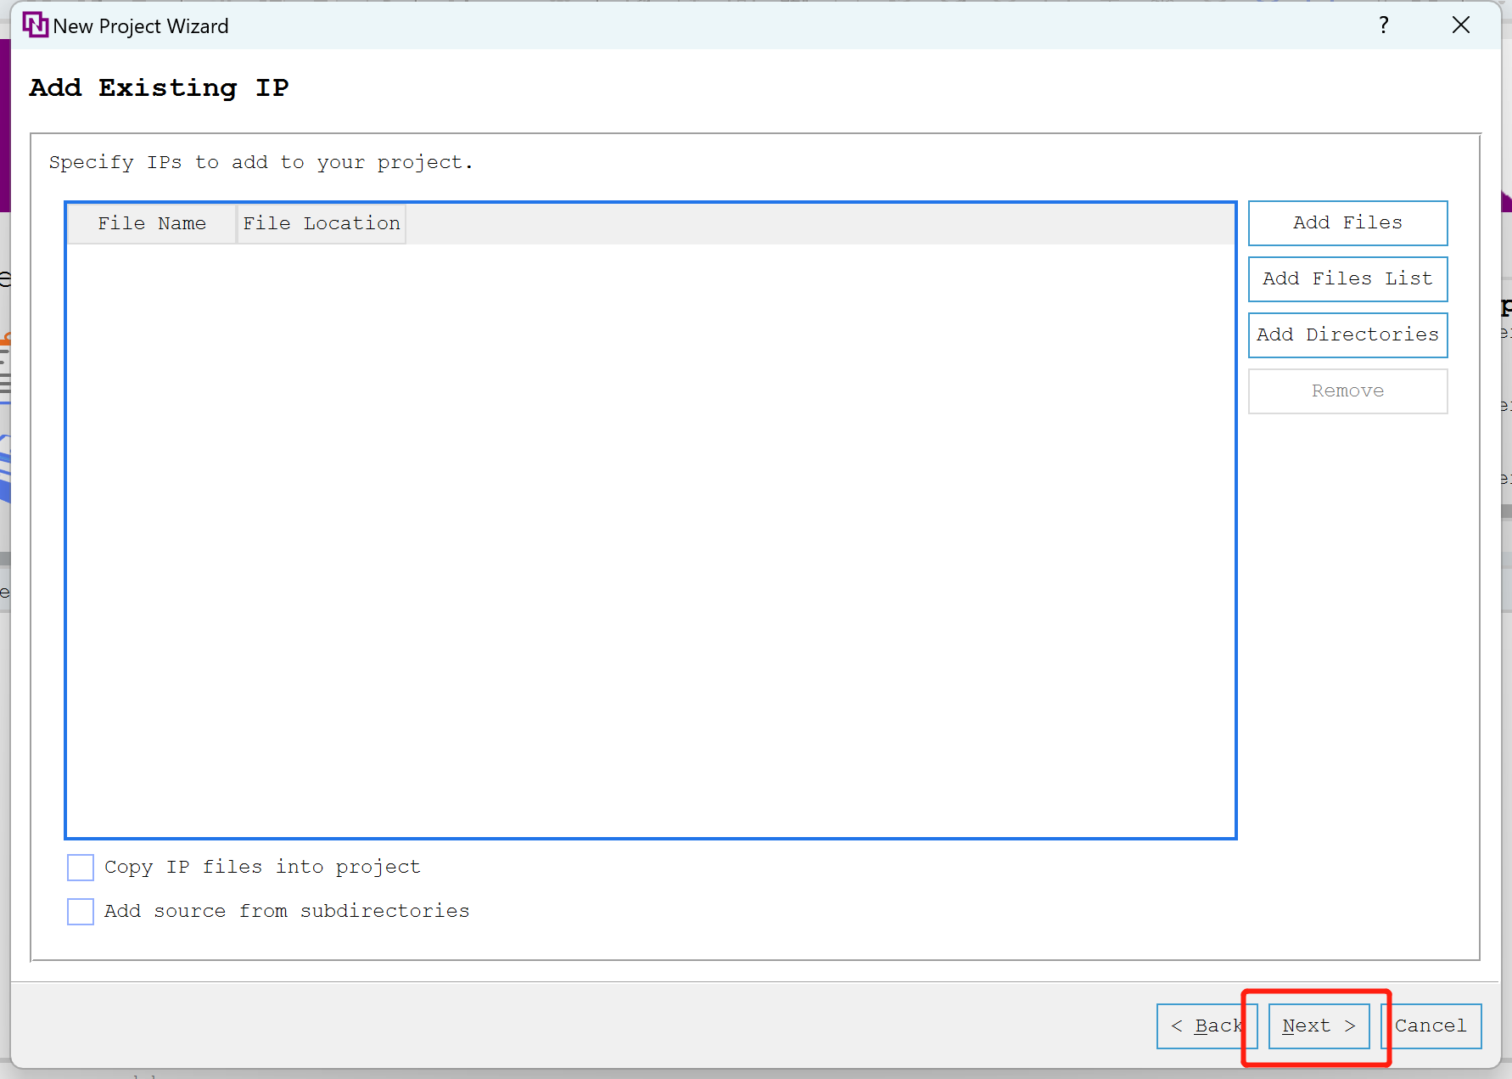Sort by the File Location column header
This screenshot has width=1512, height=1079.
coord(321,224)
